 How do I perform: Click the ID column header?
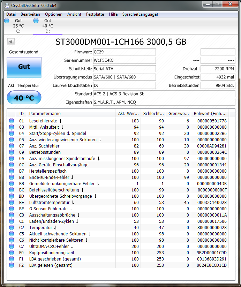point(21,114)
